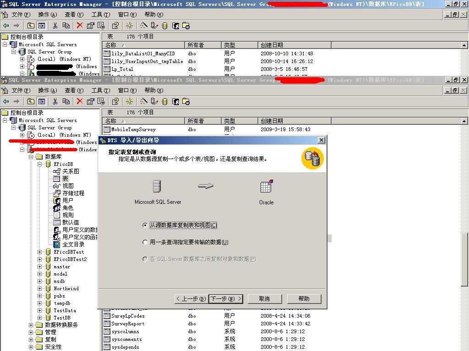Click 所有者 column header in upper window

(x=203, y=45)
